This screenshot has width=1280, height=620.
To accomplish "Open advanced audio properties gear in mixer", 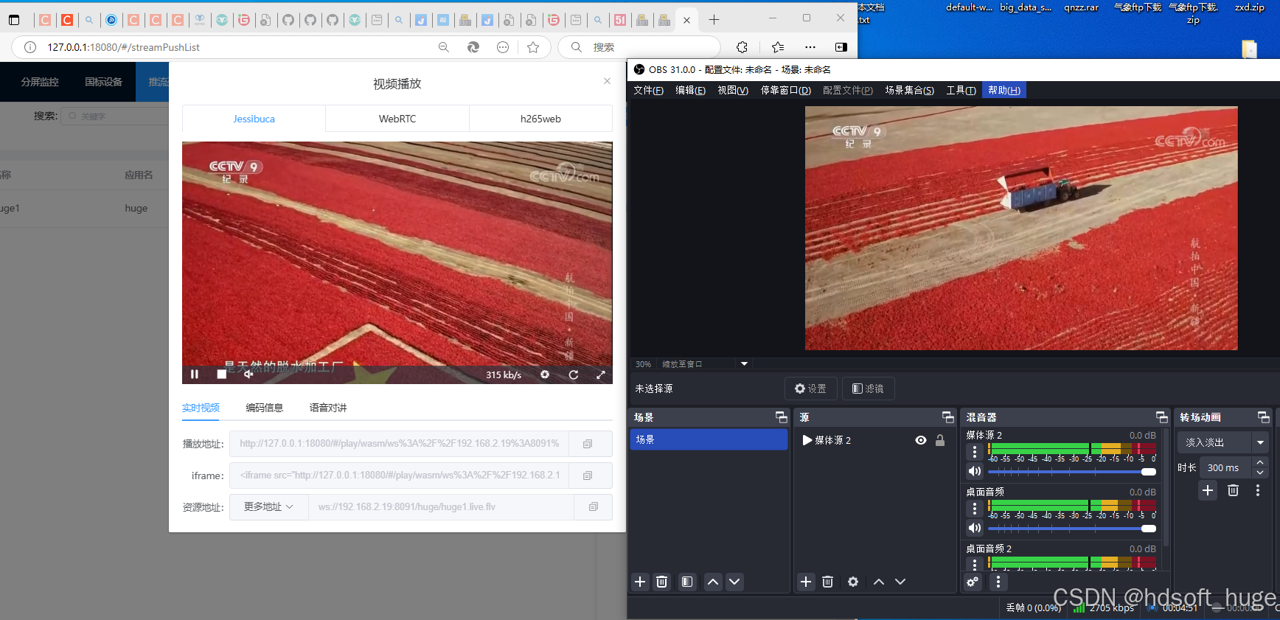I will [973, 582].
